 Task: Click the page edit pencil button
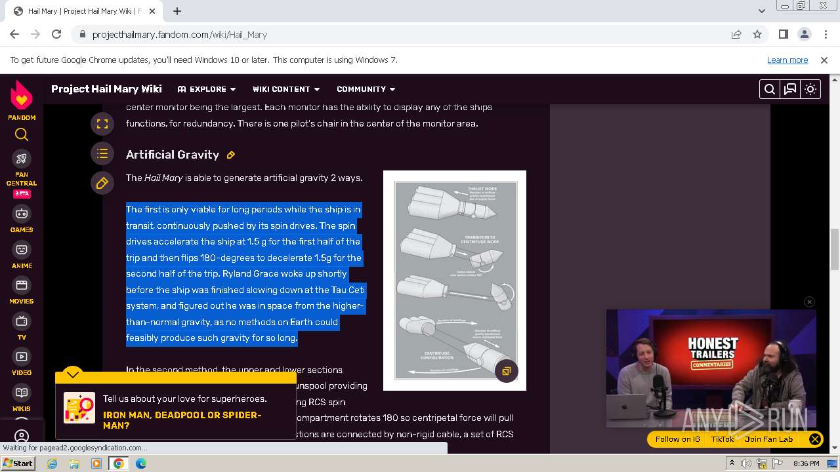(x=102, y=184)
